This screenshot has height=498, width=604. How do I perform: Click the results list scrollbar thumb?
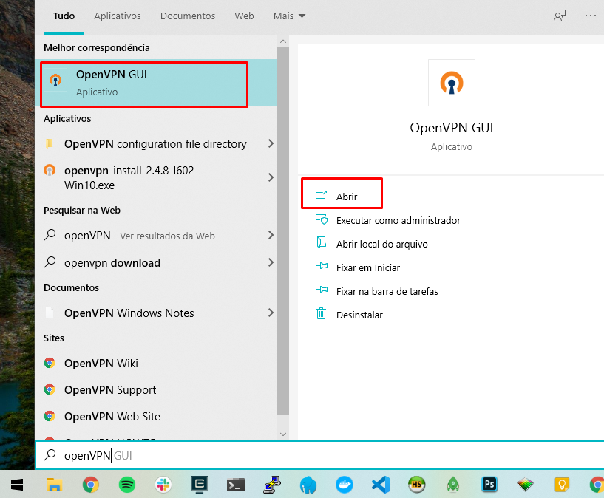click(x=283, y=231)
